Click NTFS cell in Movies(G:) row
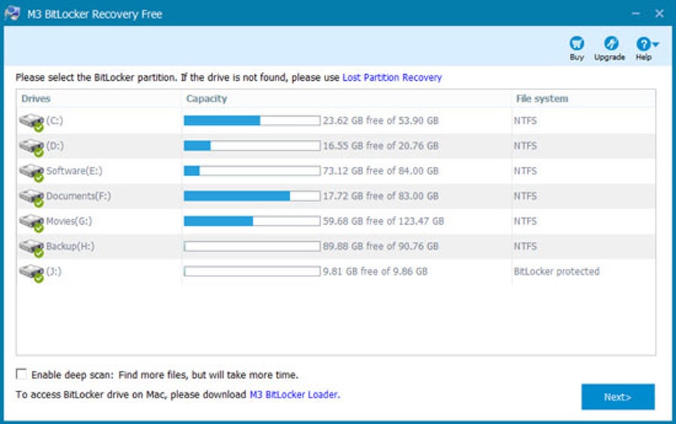The width and height of the screenshot is (676, 424). click(525, 221)
